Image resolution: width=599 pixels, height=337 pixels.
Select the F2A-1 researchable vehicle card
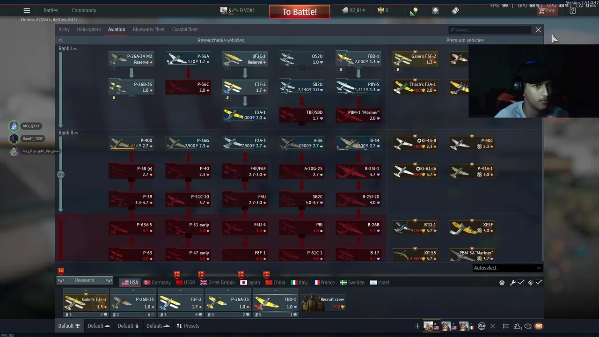click(245, 115)
